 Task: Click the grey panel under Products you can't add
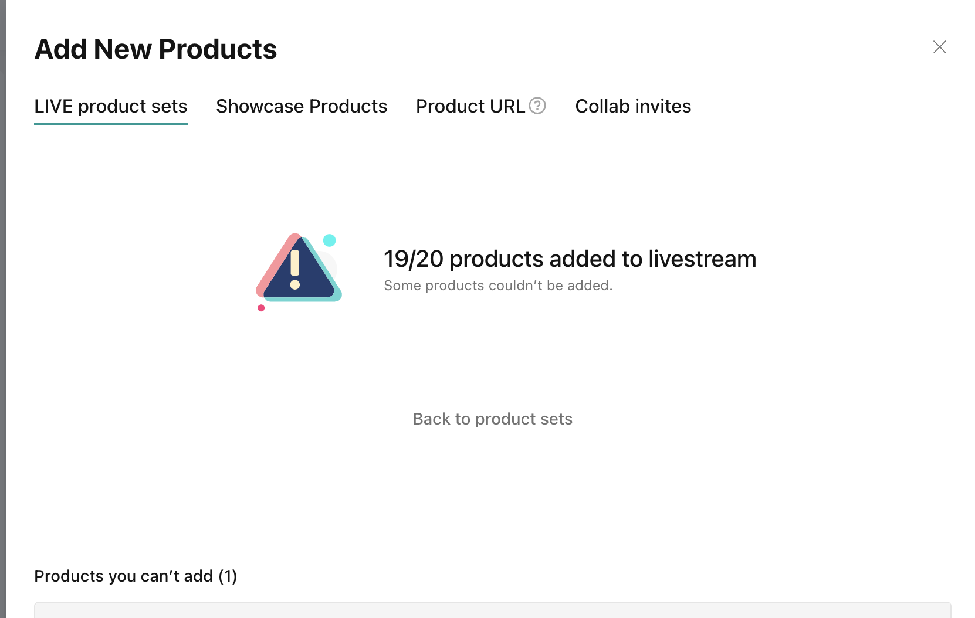tap(492, 610)
